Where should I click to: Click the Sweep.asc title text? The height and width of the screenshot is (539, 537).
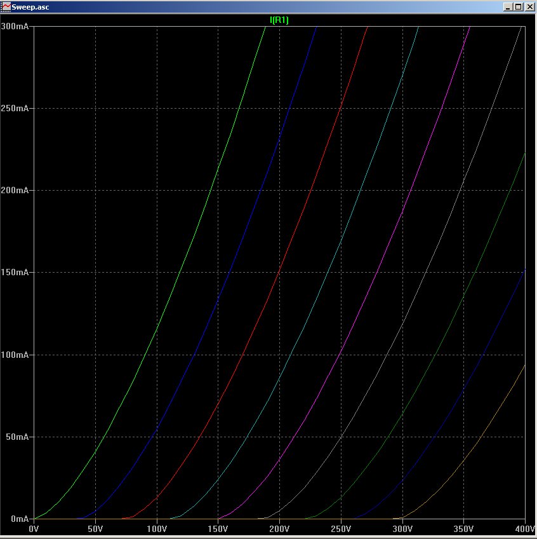pyautogui.click(x=30, y=7)
